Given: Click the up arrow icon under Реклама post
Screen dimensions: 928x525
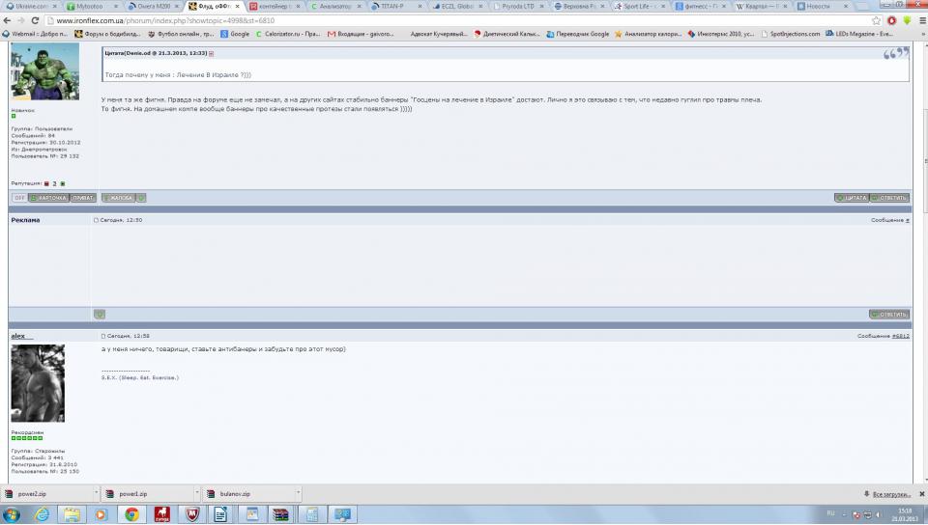Looking at the screenshot, I should coord(100,314).
